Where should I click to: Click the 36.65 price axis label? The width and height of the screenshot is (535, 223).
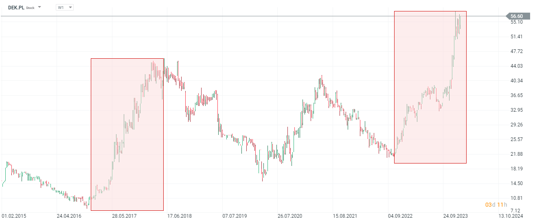point(516,95)
